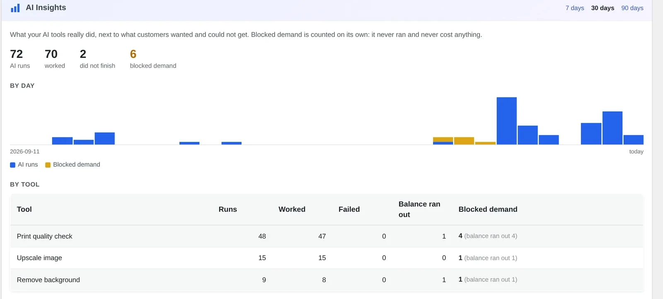Click the '2' did not finish count
The height and width of the screenshot is (299, 663).
(x=83, y=54)
